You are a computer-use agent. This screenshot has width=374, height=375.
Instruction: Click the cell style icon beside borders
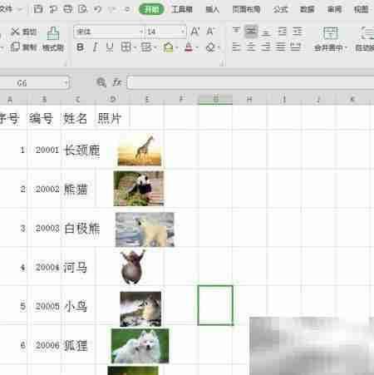point(145,47)
